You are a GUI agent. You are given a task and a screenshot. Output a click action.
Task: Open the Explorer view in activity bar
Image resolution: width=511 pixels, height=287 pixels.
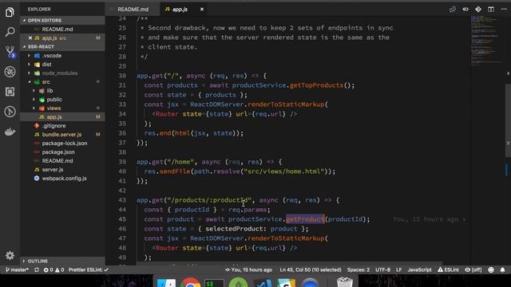click(x=10, y=12)
